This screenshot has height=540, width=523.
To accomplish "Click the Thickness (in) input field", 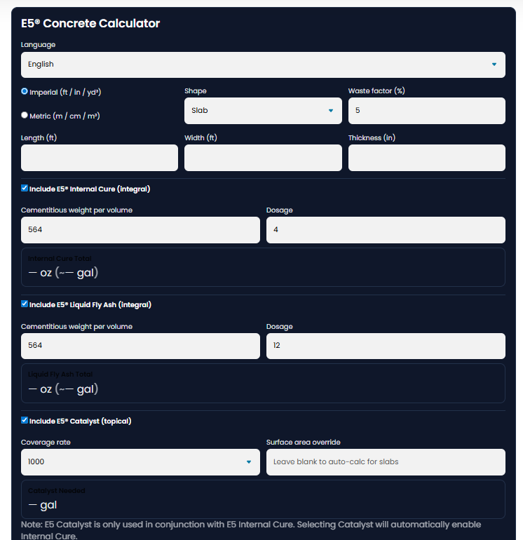I will (426, 158).
